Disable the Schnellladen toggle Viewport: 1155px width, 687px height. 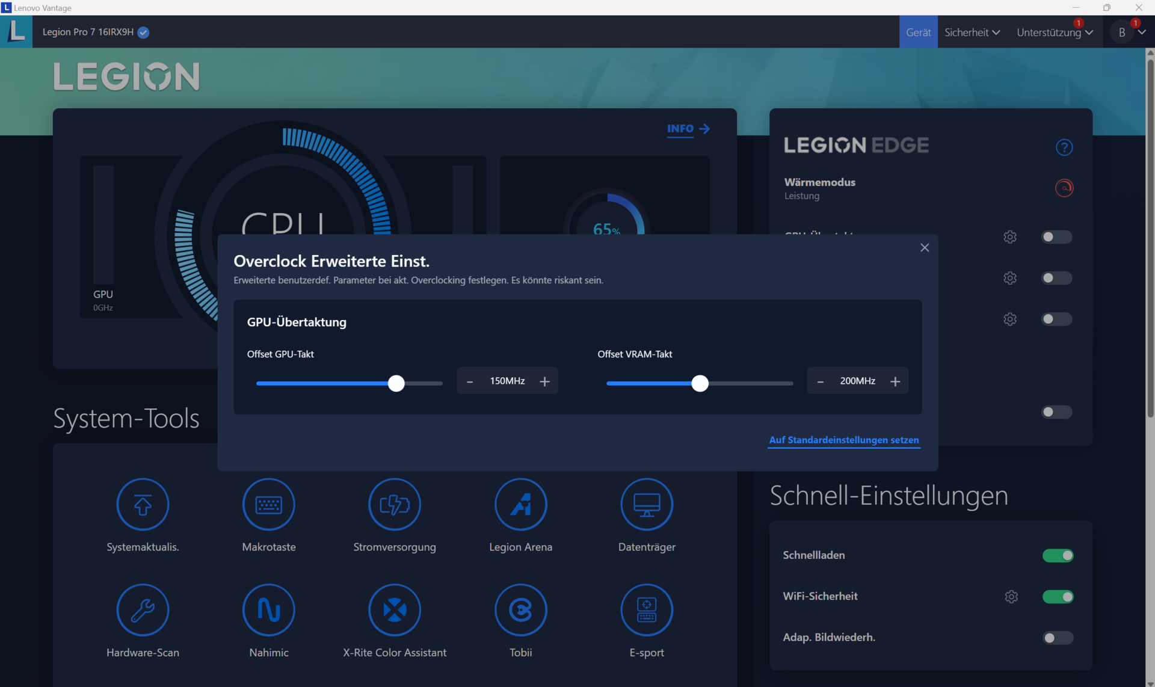point(1058,556)
